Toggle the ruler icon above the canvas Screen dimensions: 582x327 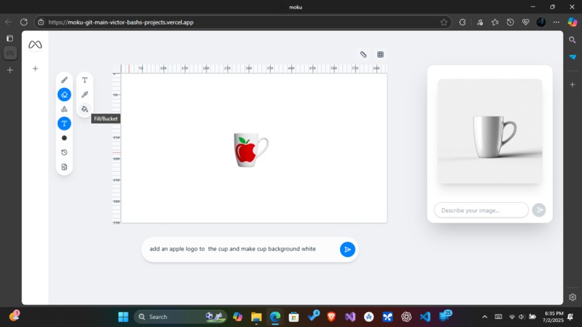[x=363, y=55]
